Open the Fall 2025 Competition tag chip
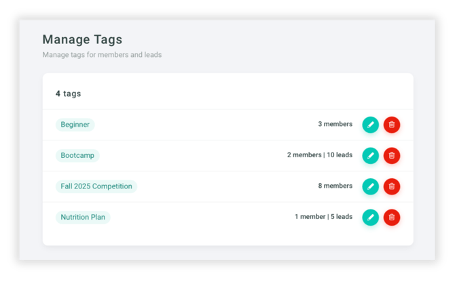The width and height of the screenshot is (455, 284). (x=96, y=186)
